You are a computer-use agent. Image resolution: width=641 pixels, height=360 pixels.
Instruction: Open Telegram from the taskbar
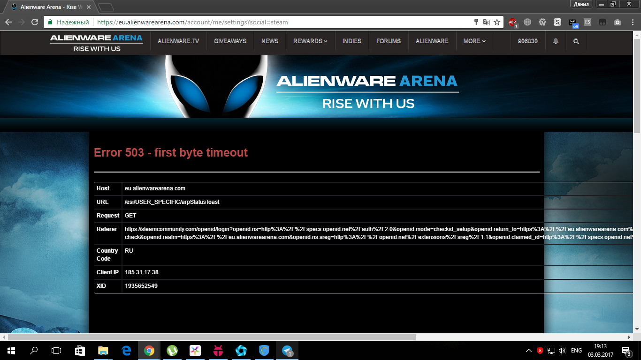(287, 350)
